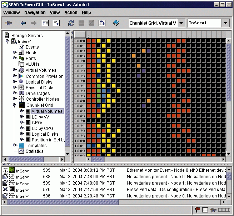This screenshot has width=234, height=216.
Task: Click the greyed table grid toolbar icon
Action: pos(81,23)
